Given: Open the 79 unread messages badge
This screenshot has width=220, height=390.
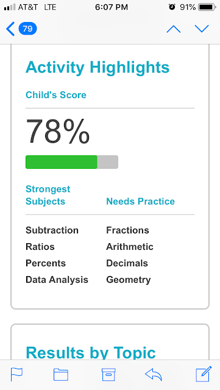Looking at the screenshot, I should 27,29.
